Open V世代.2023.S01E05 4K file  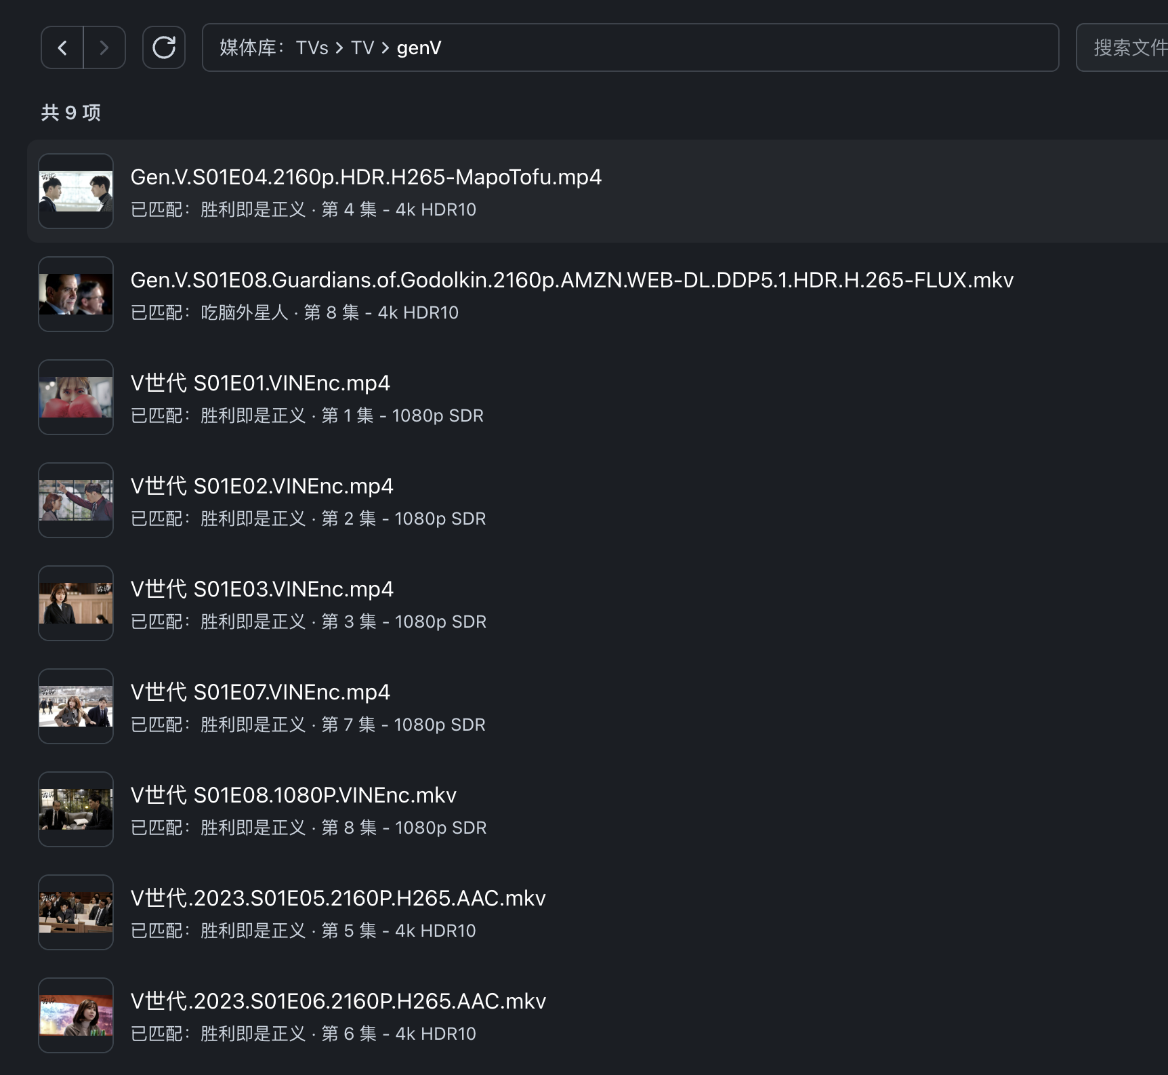(338, 897)
